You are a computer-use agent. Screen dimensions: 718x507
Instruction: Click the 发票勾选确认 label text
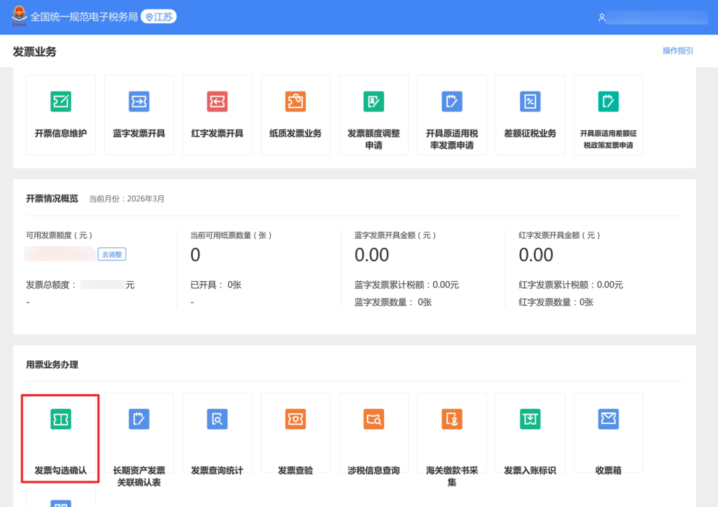coord(61,470)
